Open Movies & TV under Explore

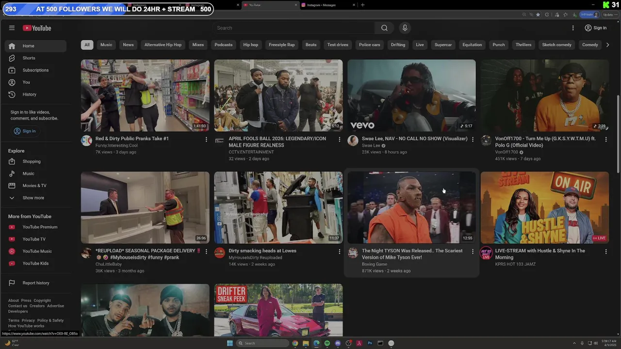point(36,186)
